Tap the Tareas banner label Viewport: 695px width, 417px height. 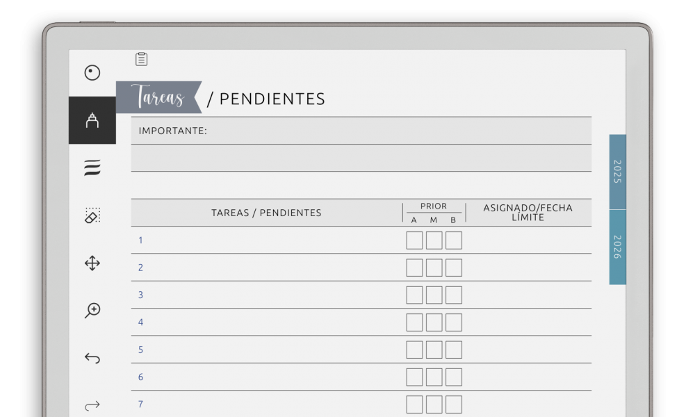click(158, 97)
